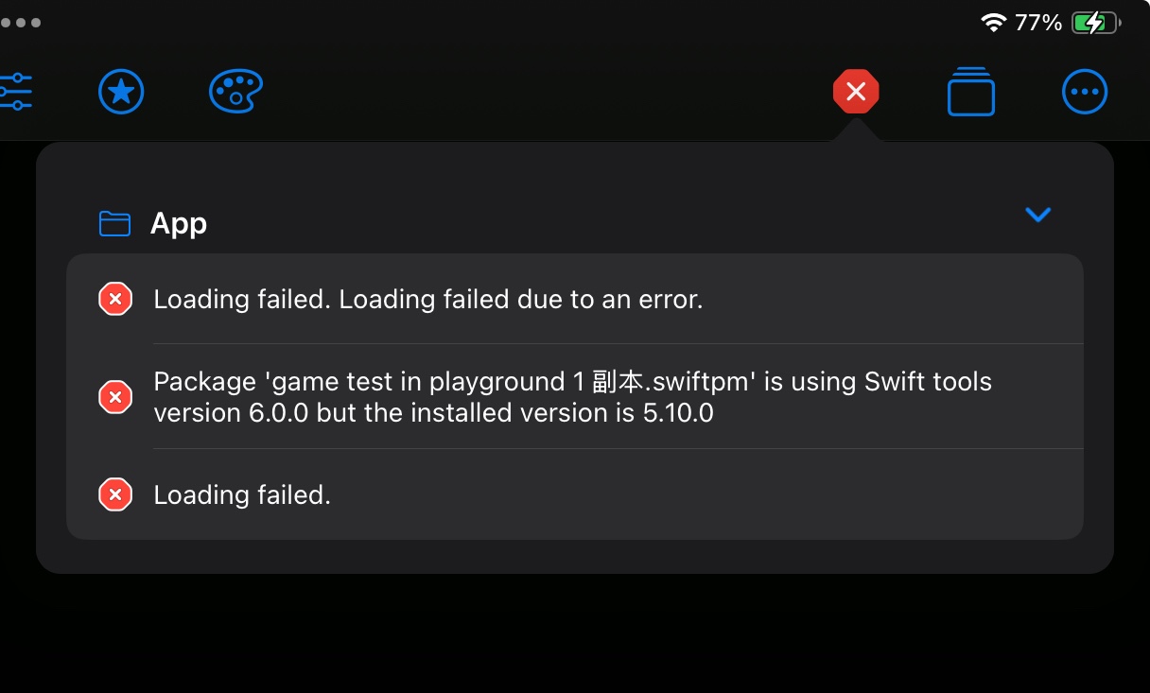Tap the star badge icon in toolbar
This screenshot has height=693, width=1150.
121,92
